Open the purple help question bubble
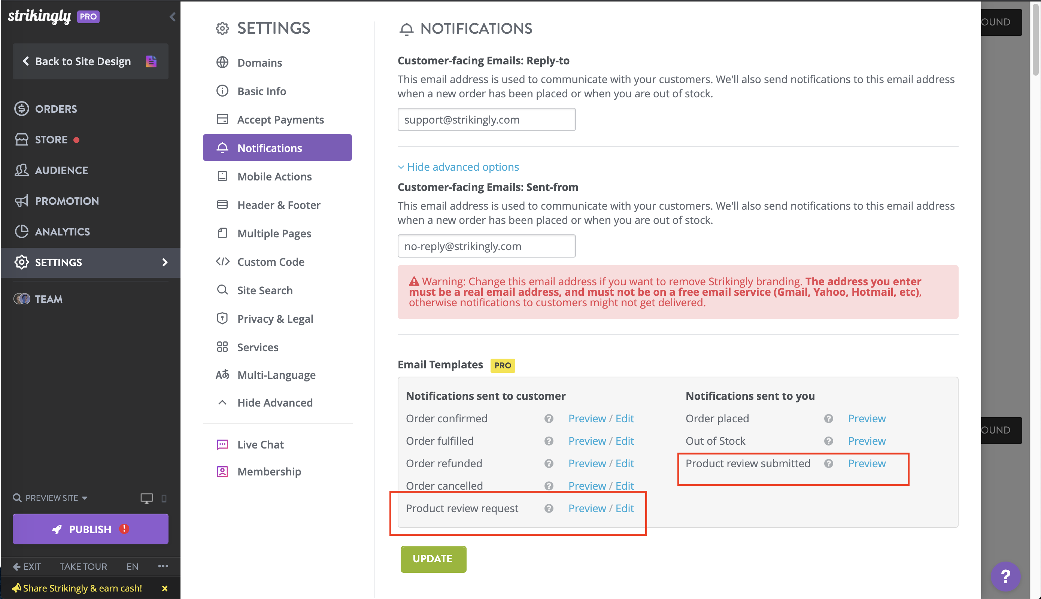 (x=1005, y=577)
